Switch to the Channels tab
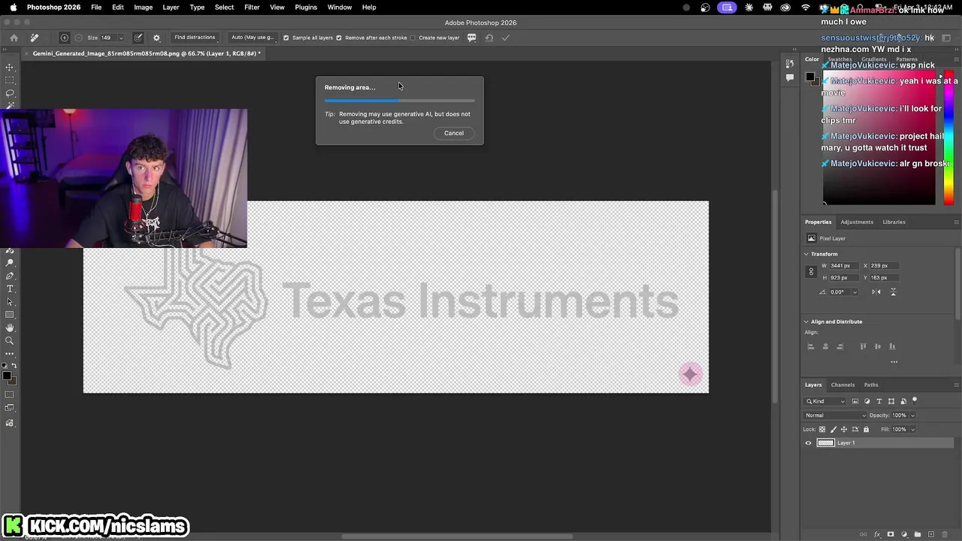 click(843, 385)
